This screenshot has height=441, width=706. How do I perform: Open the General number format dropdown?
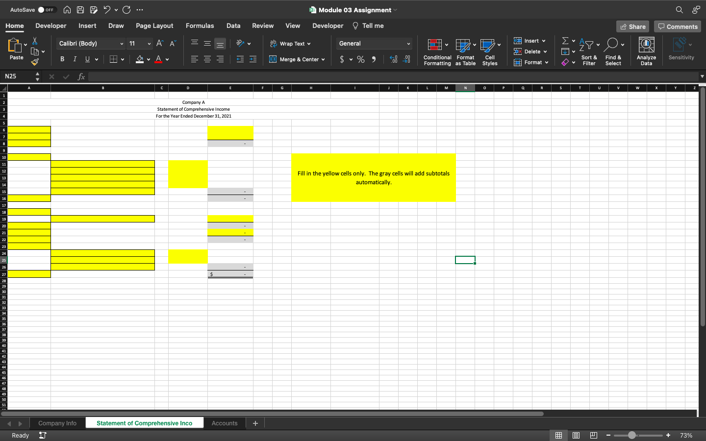click(374, 44)
